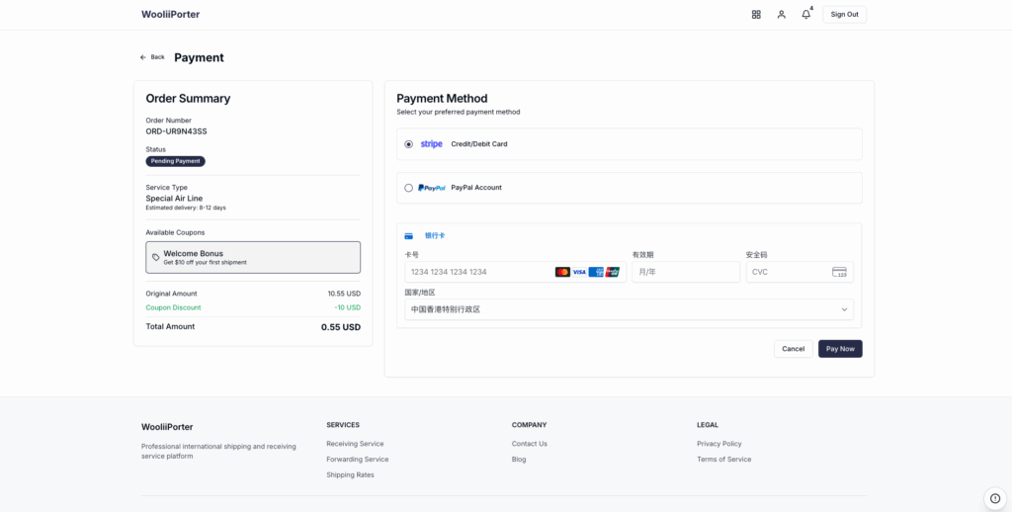
Task: Focus the card number input field
Action: click(x=479, y=272)
